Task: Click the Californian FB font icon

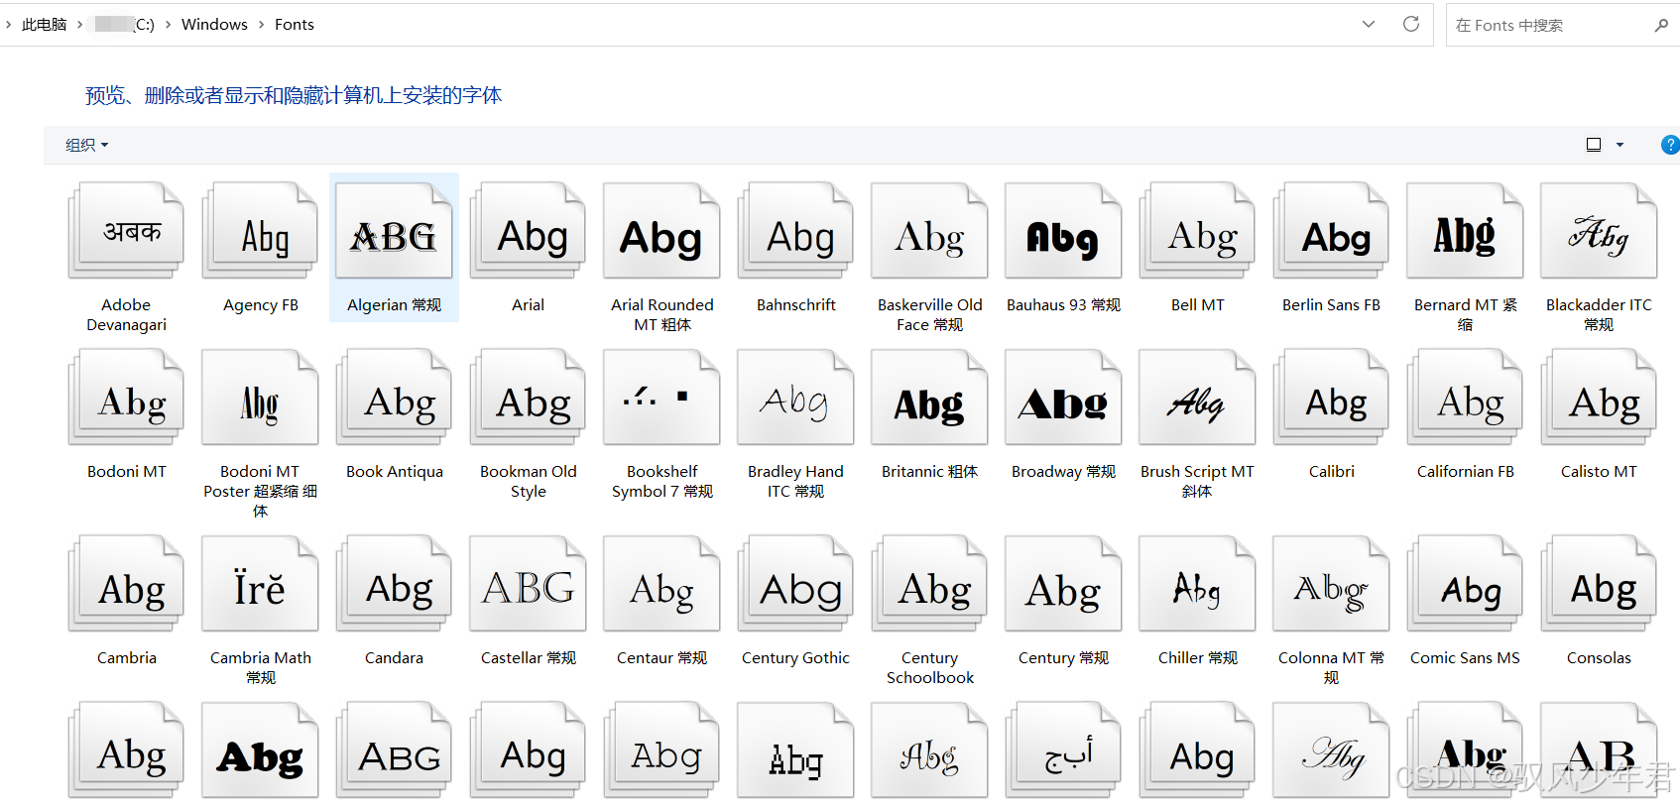Action: pos(1465,397)
